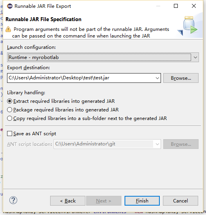The image size is (206, 215).
Task: Go back with the Back button
Action: tap(68, 201)
